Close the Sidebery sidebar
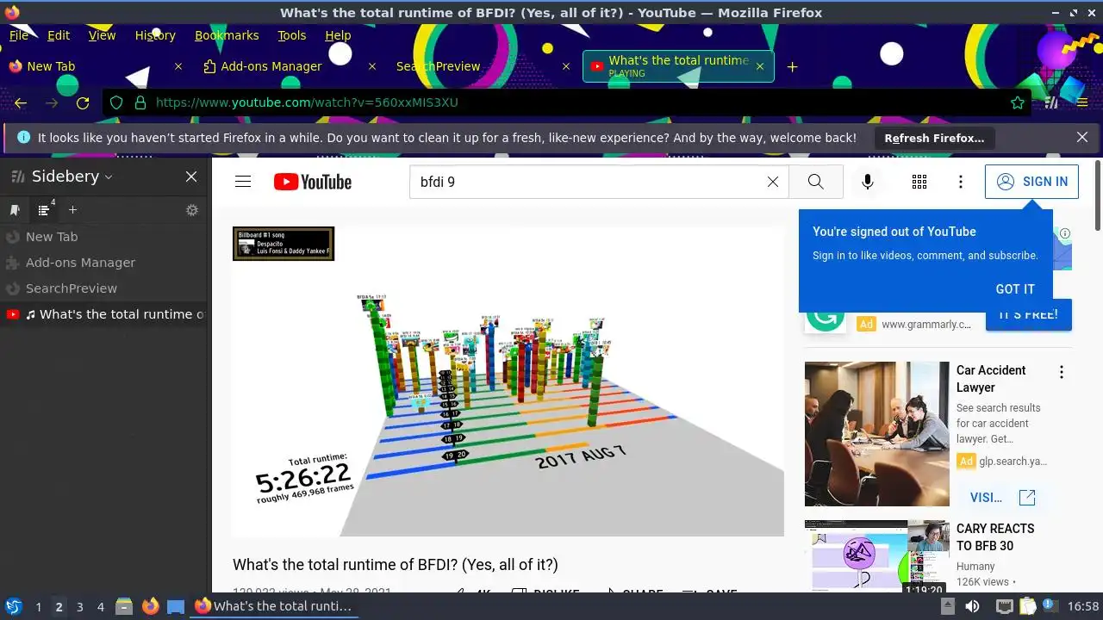This screenshot has height=620, width=1103. click(191, 177)
